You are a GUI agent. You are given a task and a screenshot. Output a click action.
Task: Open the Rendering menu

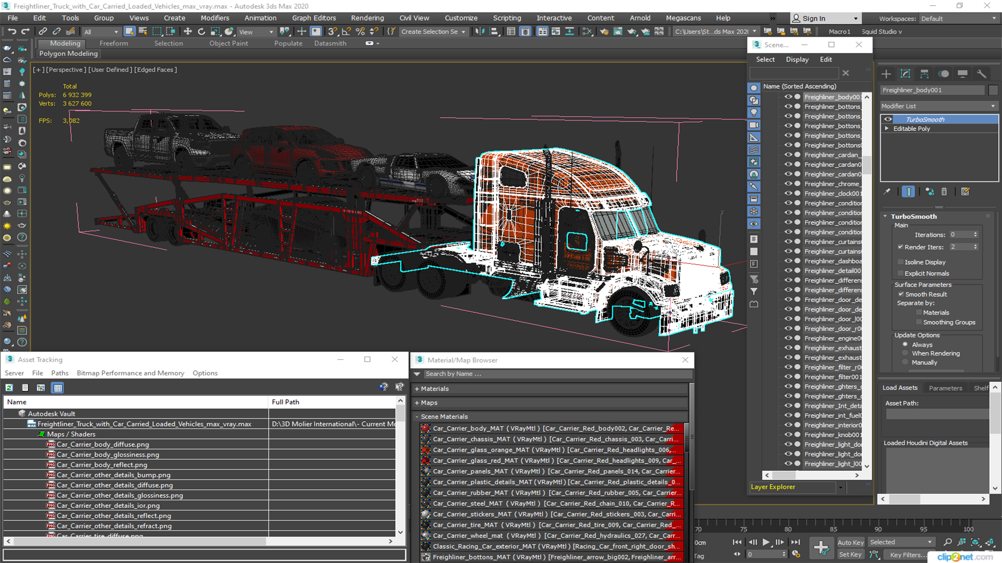(x=367, y=18)
